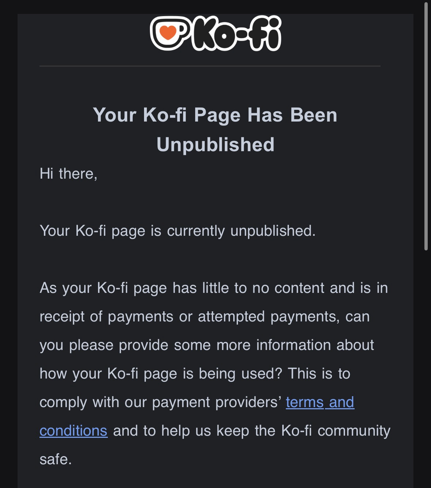Screen dimensions: 431x488
Task: Click the final word "safe."
Action: point(56,459)
